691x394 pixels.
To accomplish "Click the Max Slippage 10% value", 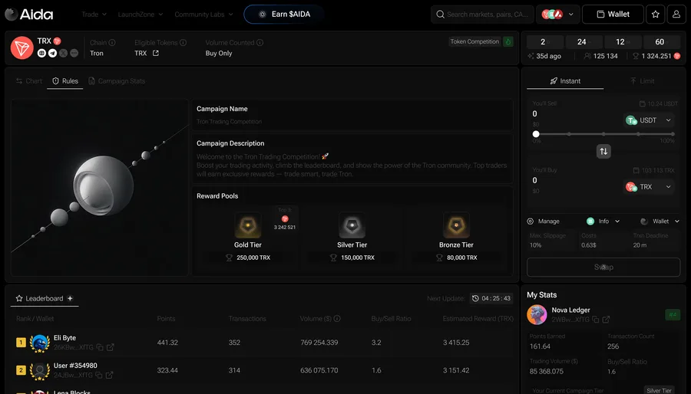I will tap(535, 245).
